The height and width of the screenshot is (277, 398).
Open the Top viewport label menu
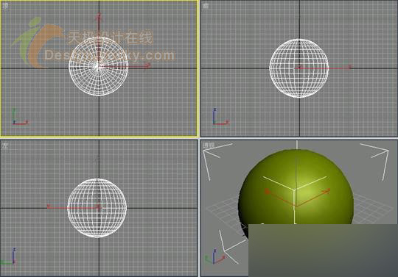coord(5,6)
